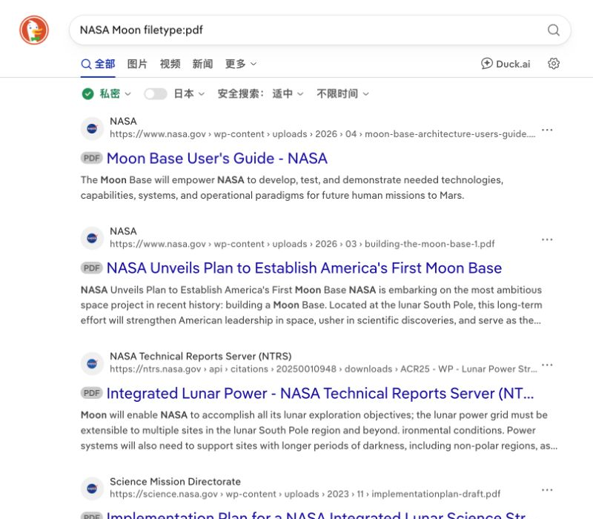Open the 私密 privacy dropdown
The width and height of the screenshot is (593, 519).
(115, 93)
